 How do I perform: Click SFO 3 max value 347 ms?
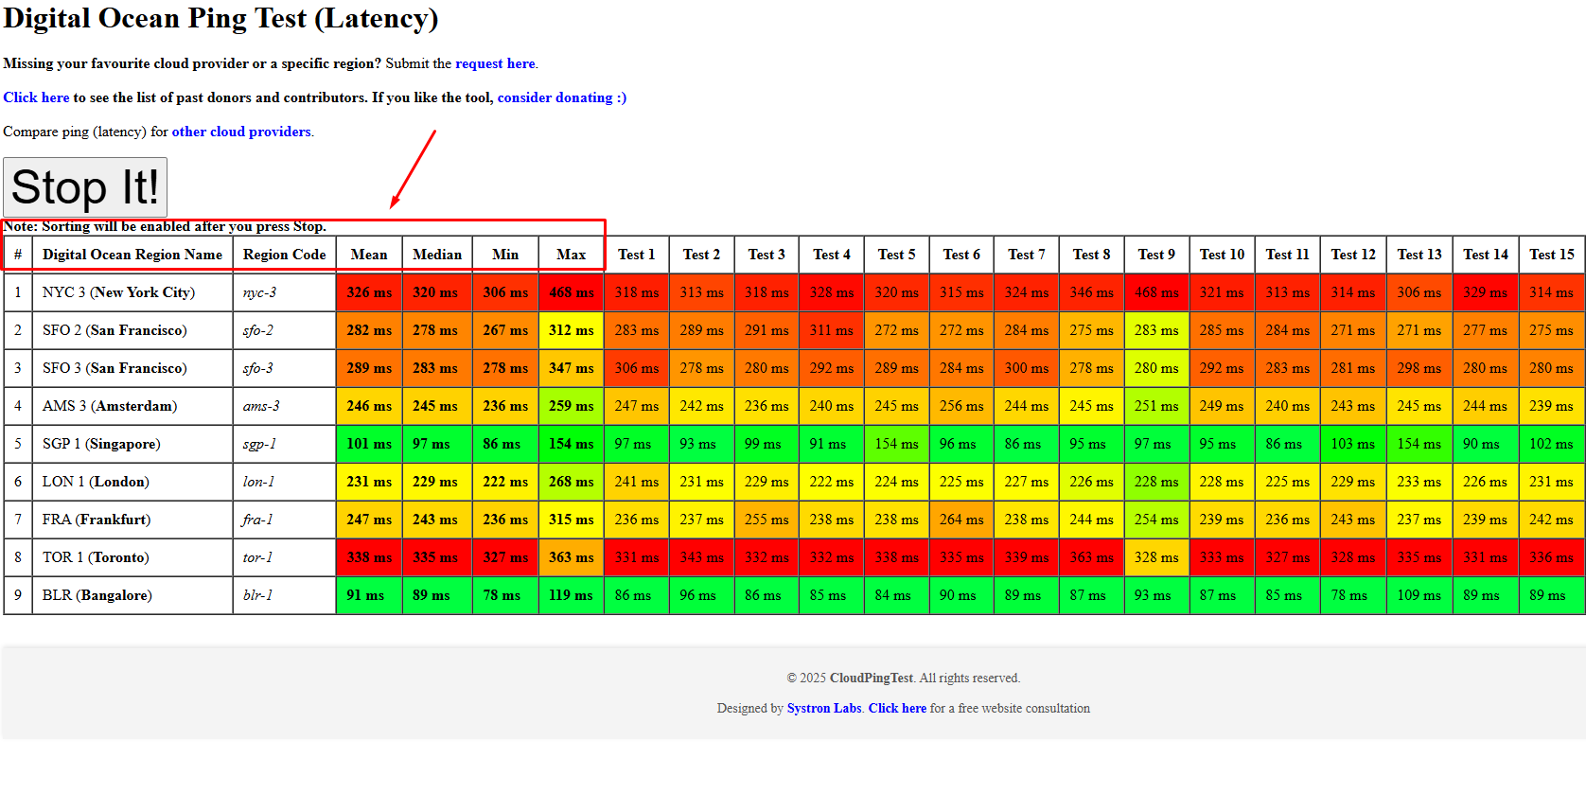click(572, 368)
